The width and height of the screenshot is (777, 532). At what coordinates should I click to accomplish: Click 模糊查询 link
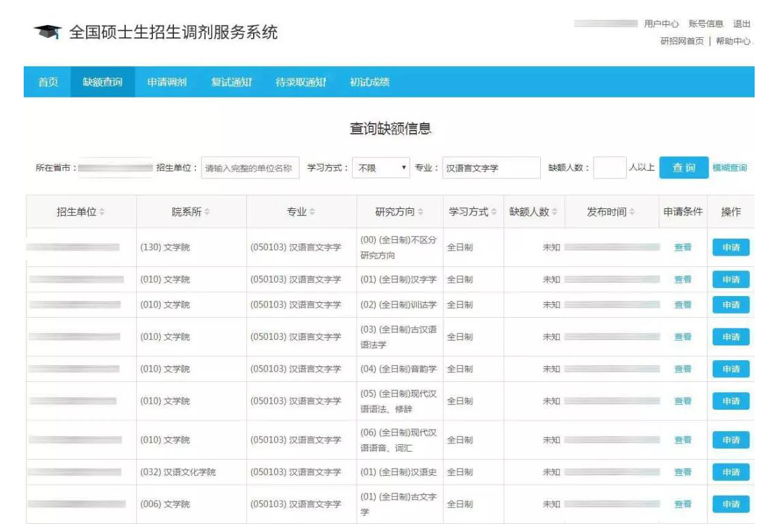730,168
